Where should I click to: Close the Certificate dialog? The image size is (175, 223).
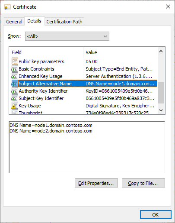[168, 6]
